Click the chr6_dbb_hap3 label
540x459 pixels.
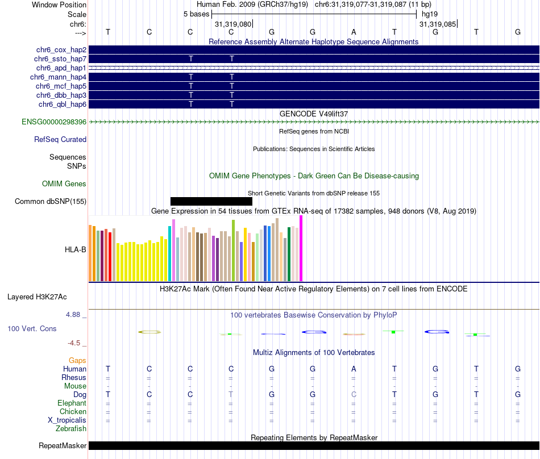[x=61, y=95]
